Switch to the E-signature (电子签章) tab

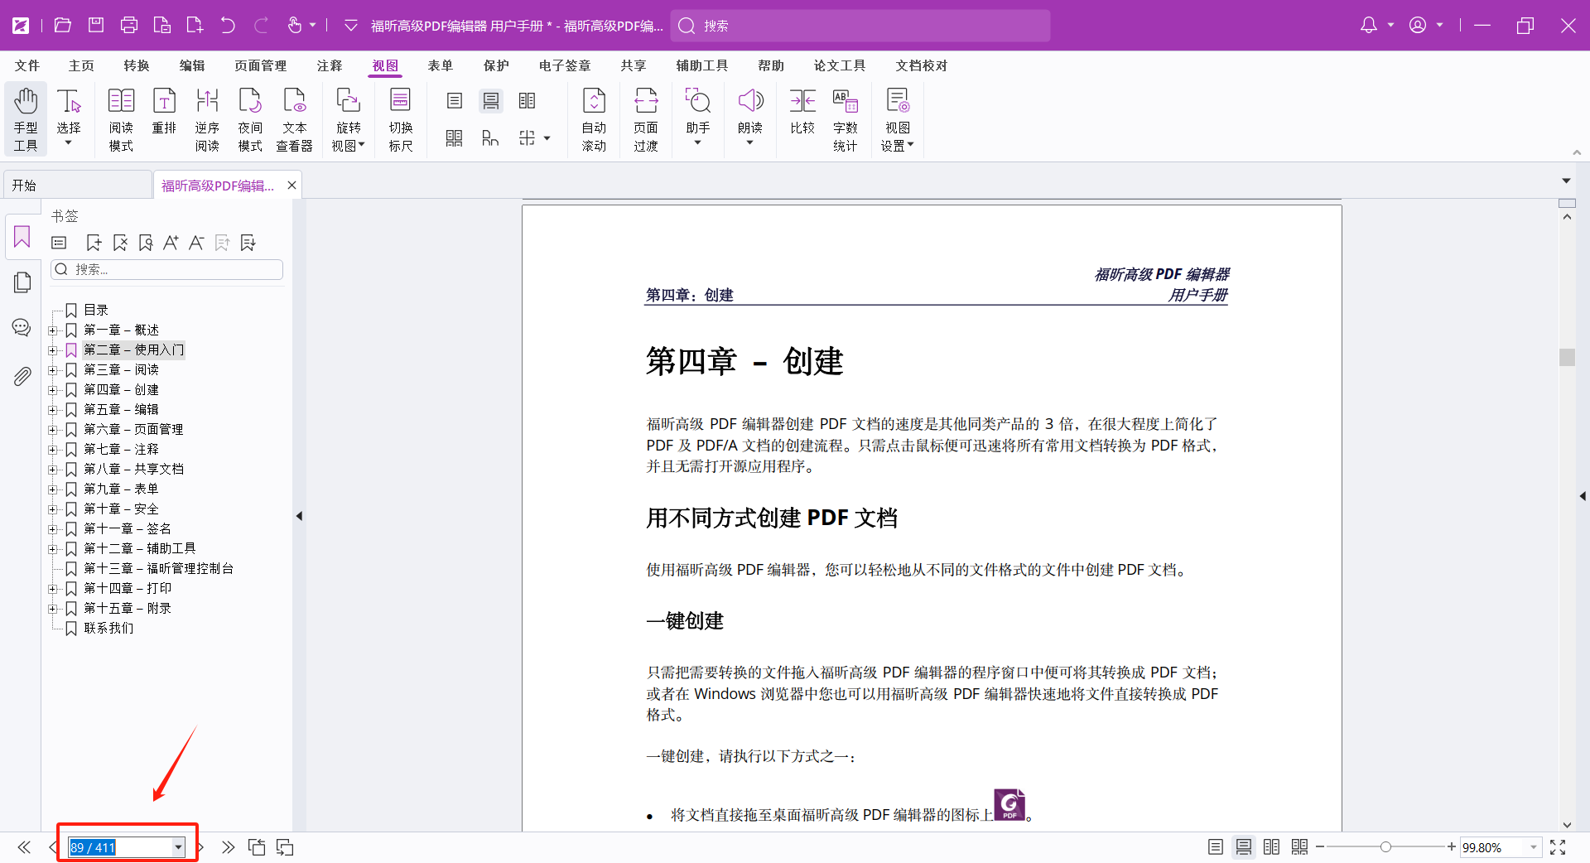pos(565,65)
